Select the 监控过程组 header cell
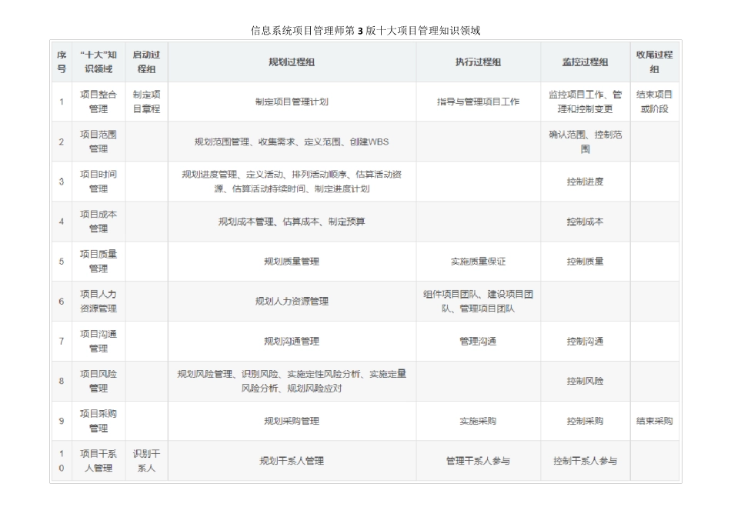 coord(585,62)
